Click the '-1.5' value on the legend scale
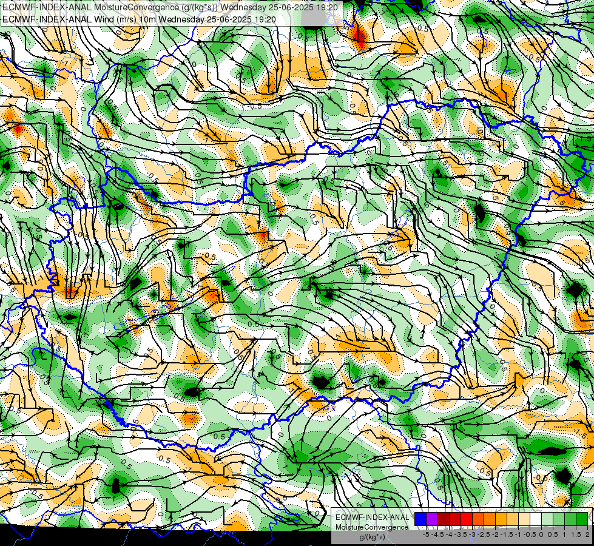 [x=507, y=534]
